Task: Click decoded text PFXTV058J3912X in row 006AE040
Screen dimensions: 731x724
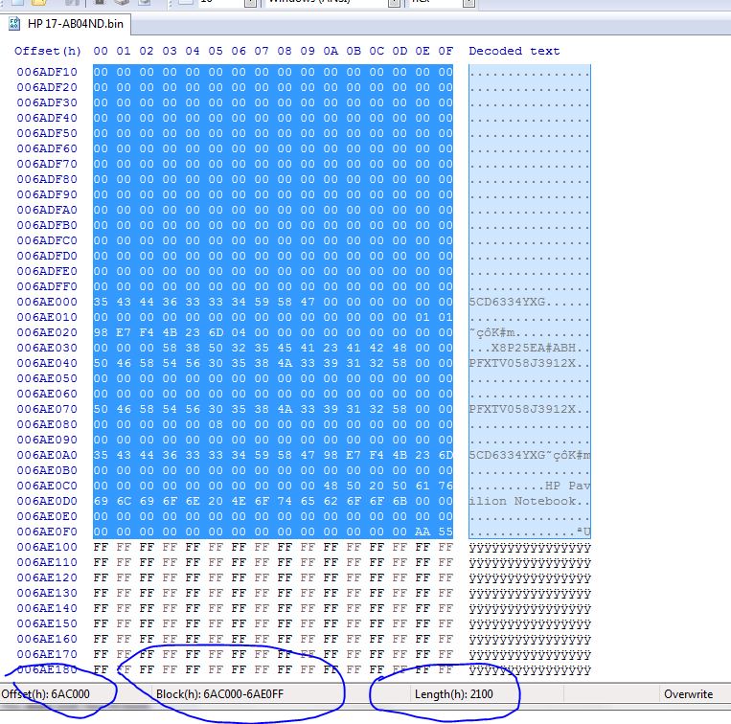Action: coord(522,363)
